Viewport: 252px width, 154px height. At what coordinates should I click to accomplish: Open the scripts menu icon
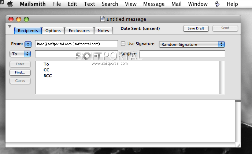point(217,4)
